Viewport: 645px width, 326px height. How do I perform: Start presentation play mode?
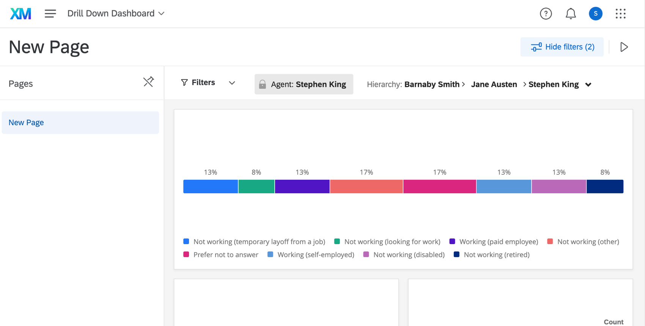click(x=624, y=47)
